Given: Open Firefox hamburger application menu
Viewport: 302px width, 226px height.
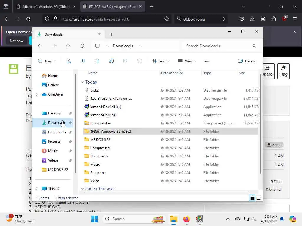Looking at the screenshot, I should pyautogui.click(x=295, y=19).
